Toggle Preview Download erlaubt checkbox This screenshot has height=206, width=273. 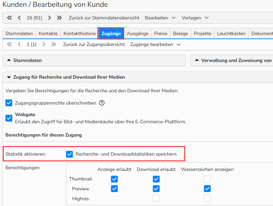tap(156, 189)
